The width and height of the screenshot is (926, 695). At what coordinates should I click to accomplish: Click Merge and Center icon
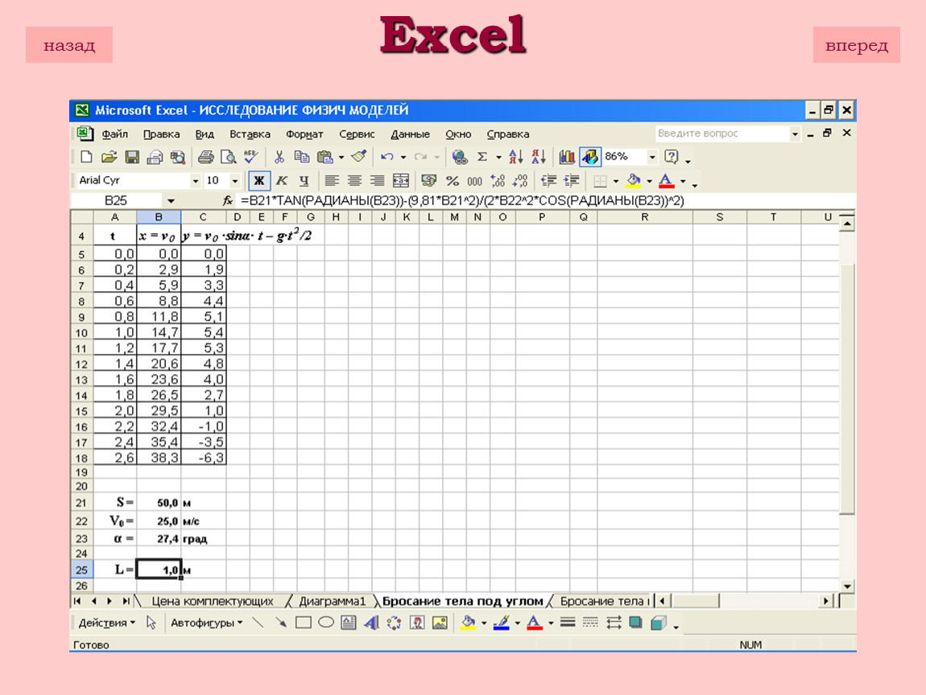coord(401,180)
